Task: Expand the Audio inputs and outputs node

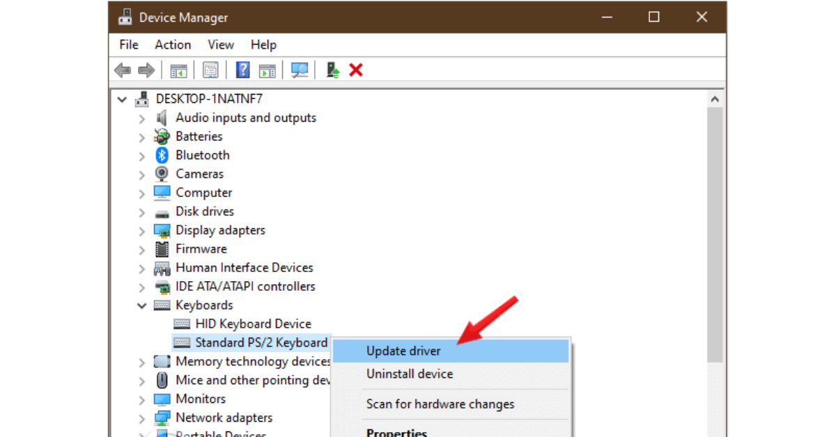Action: point(142,118)
